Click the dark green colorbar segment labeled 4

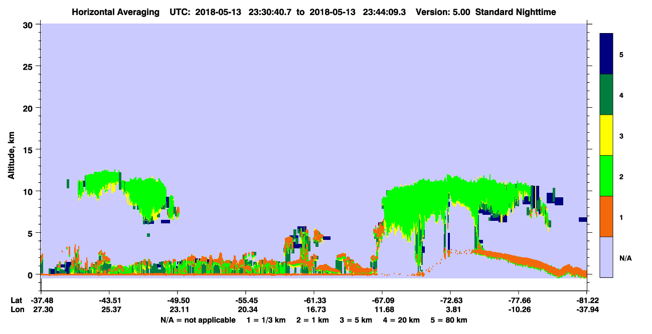coord(606,95)
